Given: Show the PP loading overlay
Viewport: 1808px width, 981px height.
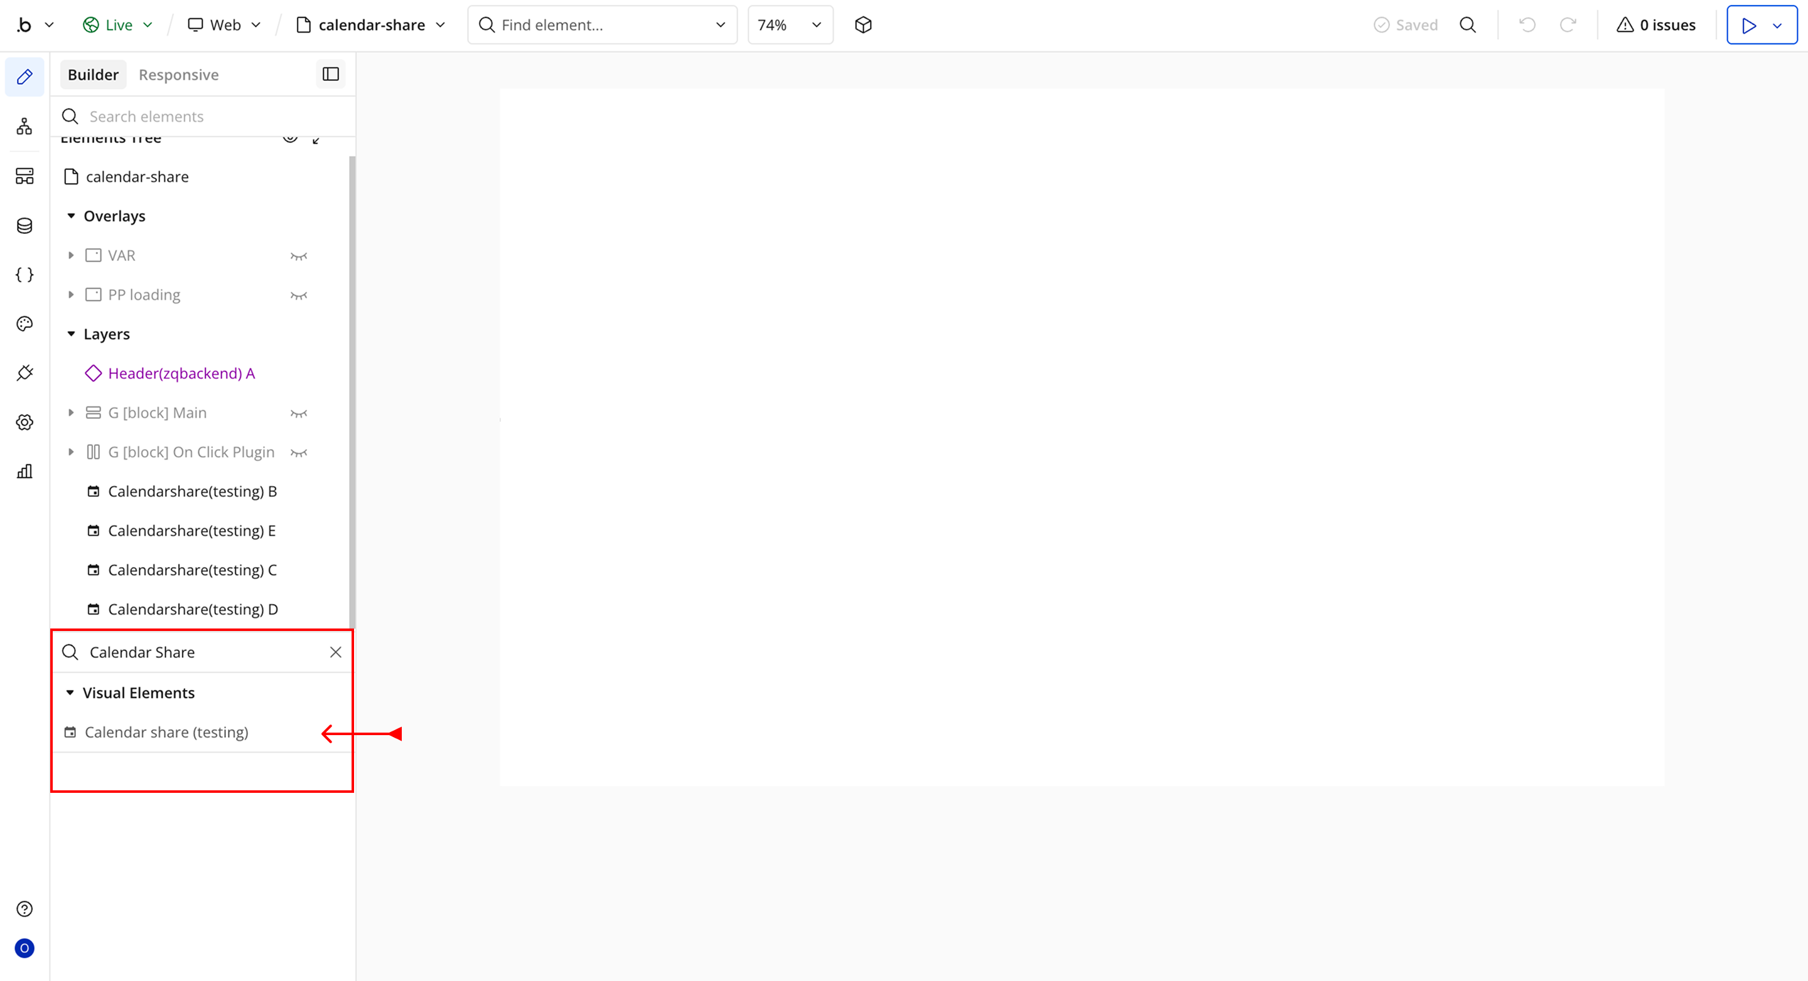Looking at the screenshot, I should click(299, 295).
